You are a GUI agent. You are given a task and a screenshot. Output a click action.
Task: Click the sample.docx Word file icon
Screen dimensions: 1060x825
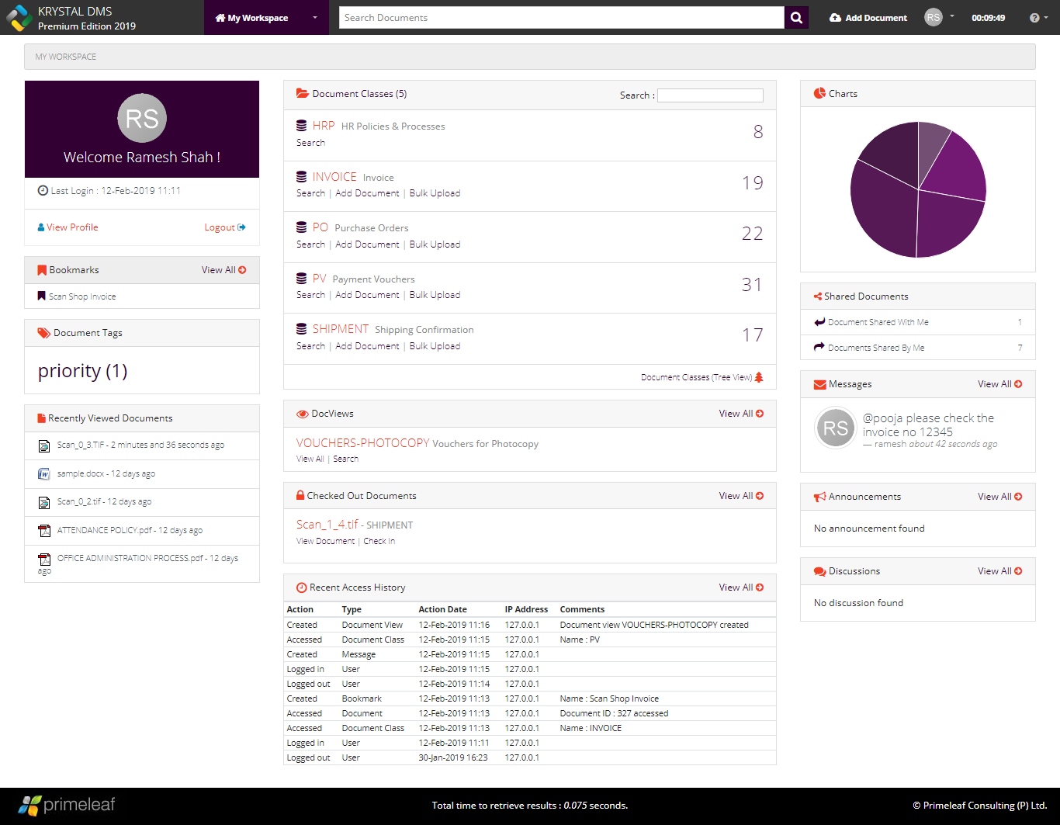[x=44, y=473]
